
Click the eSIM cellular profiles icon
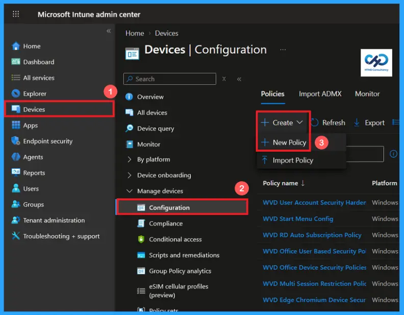coord(141,291)
